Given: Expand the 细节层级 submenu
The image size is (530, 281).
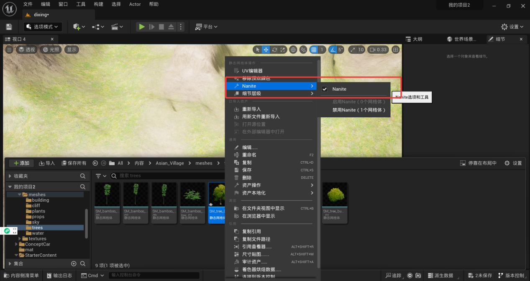Looking at the screenshot, I should [271, 94].
